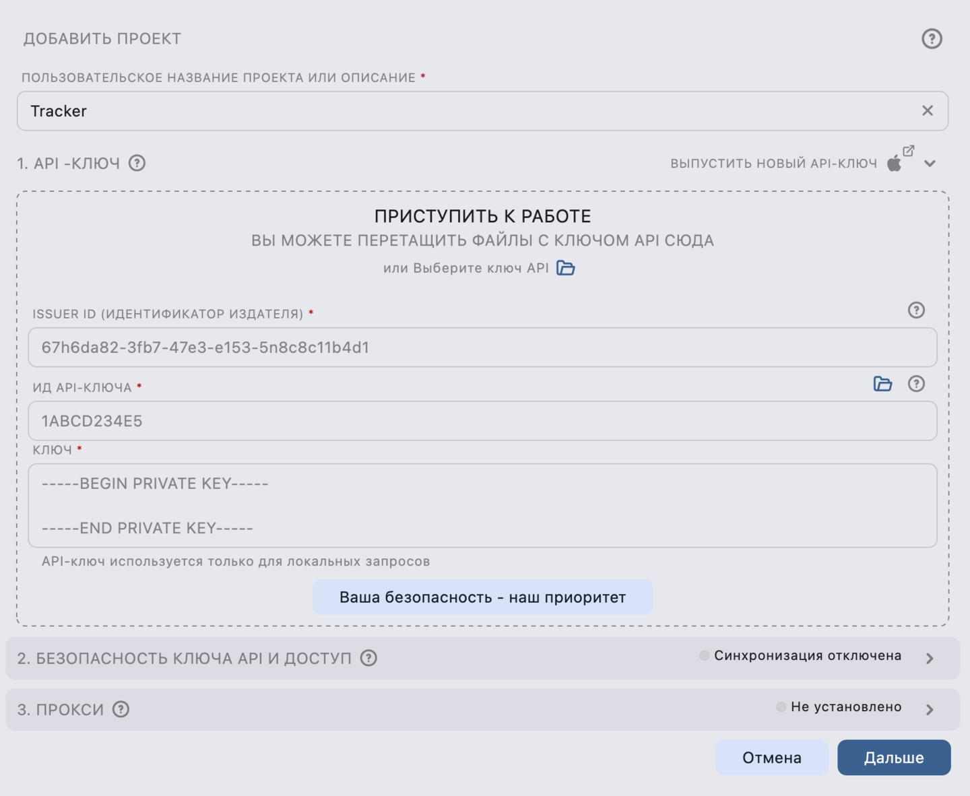Open the external link icon near Apple logo

click(x=909, y=151)
